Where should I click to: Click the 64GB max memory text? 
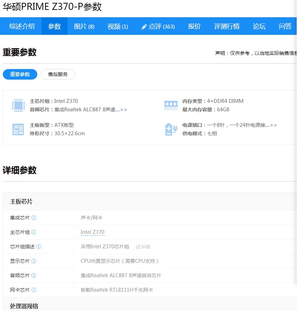(223, 110)
